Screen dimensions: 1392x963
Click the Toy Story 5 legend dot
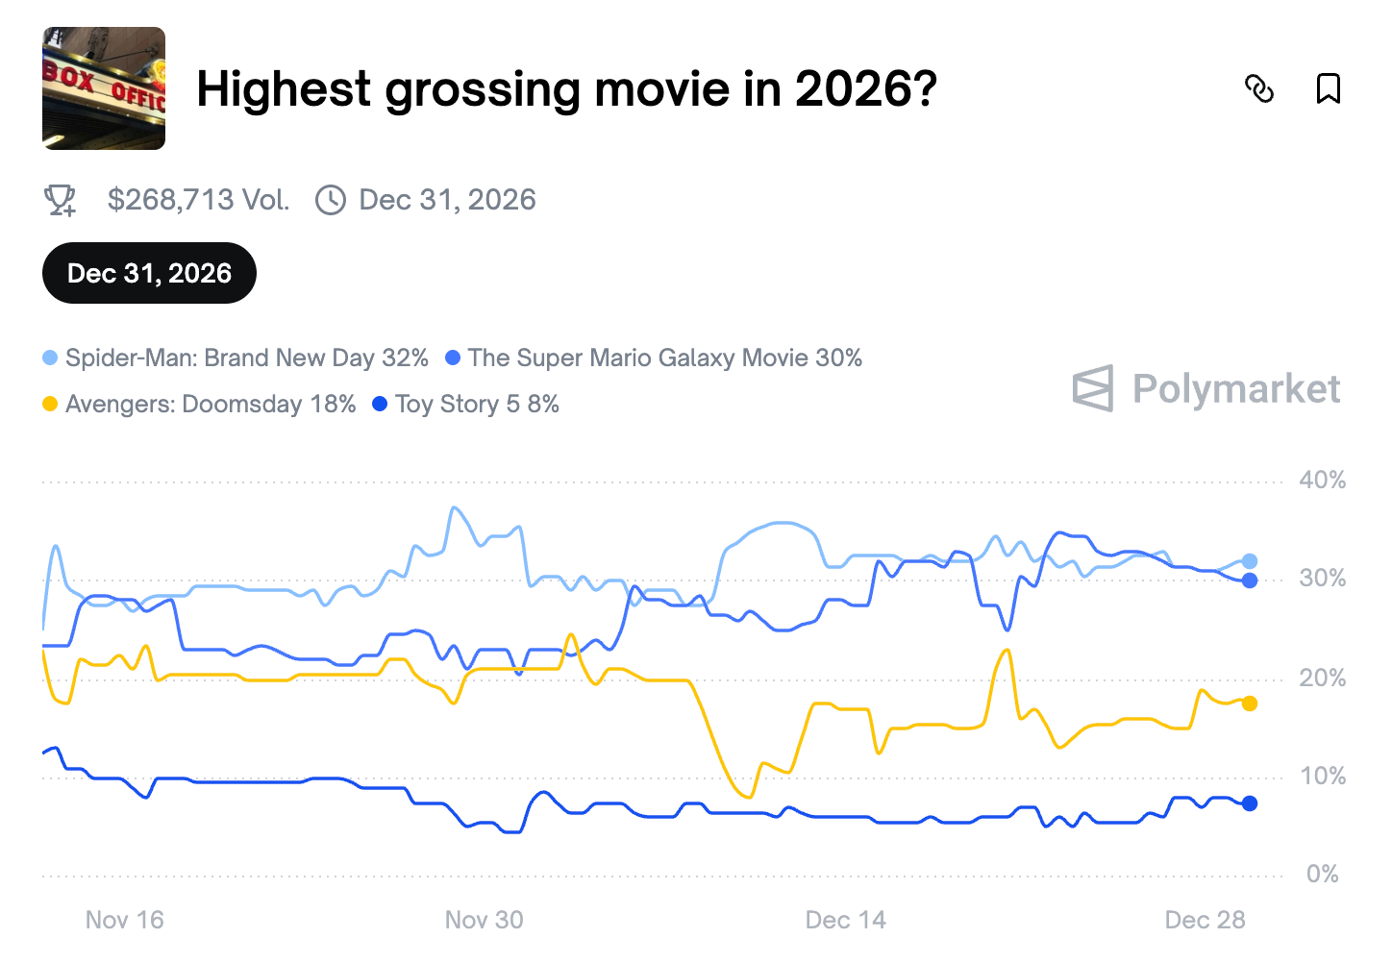coord(380,404)
